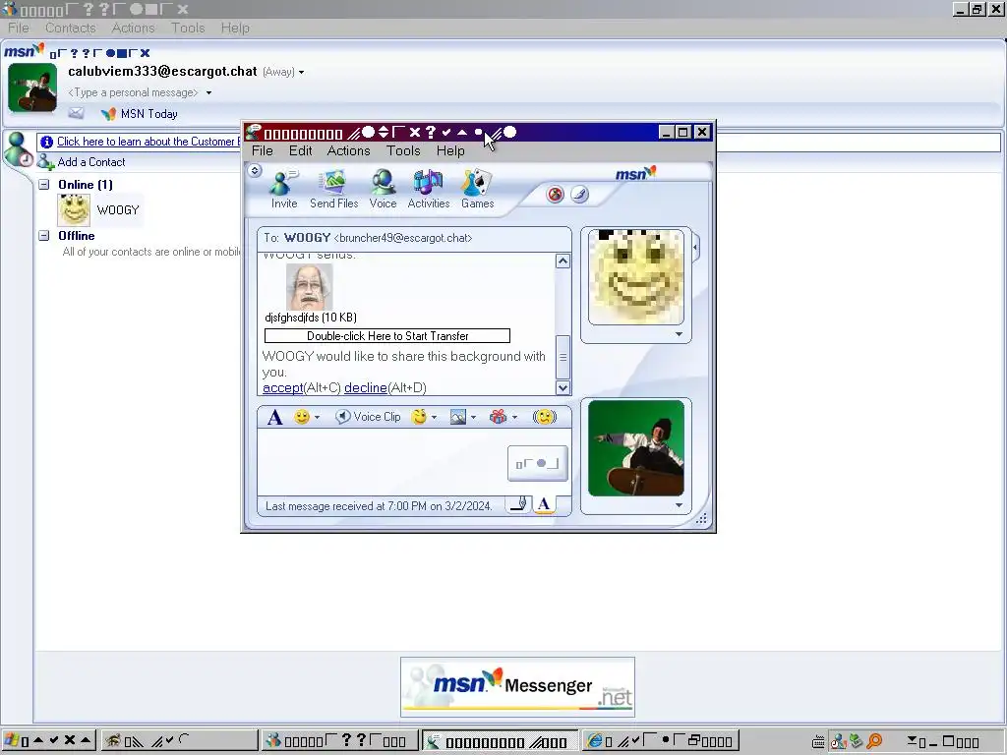Click personal message field
This screenshot has width=1007, height=755.
click(134, 93)
